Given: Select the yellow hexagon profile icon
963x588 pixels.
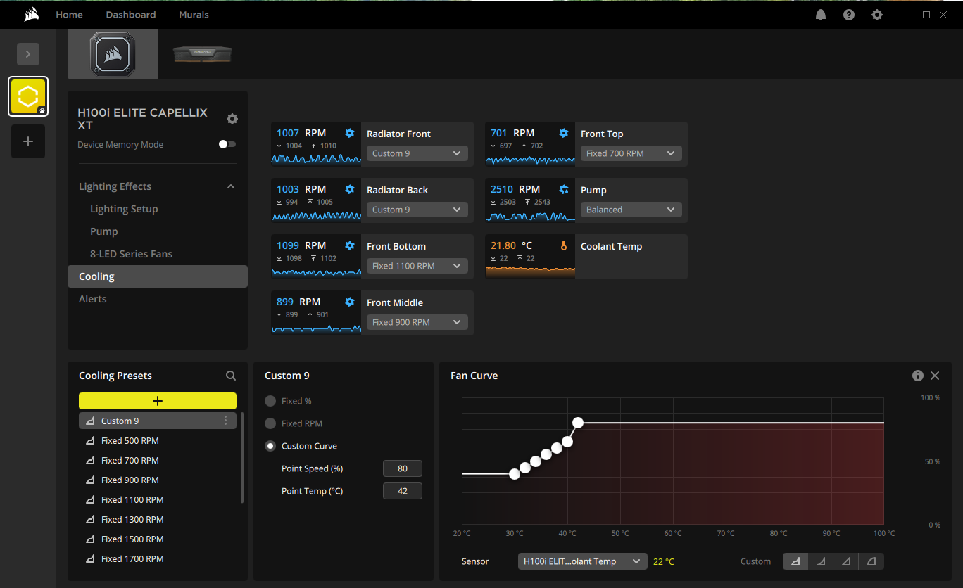Looking at the screenshot, I should 28,96.
